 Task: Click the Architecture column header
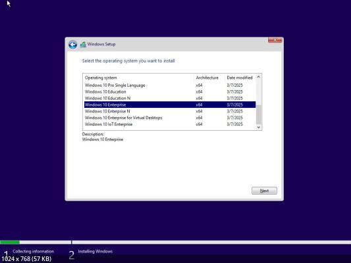(207, 78)
